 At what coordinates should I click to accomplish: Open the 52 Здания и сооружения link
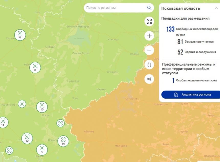click(x=197, y=52)
